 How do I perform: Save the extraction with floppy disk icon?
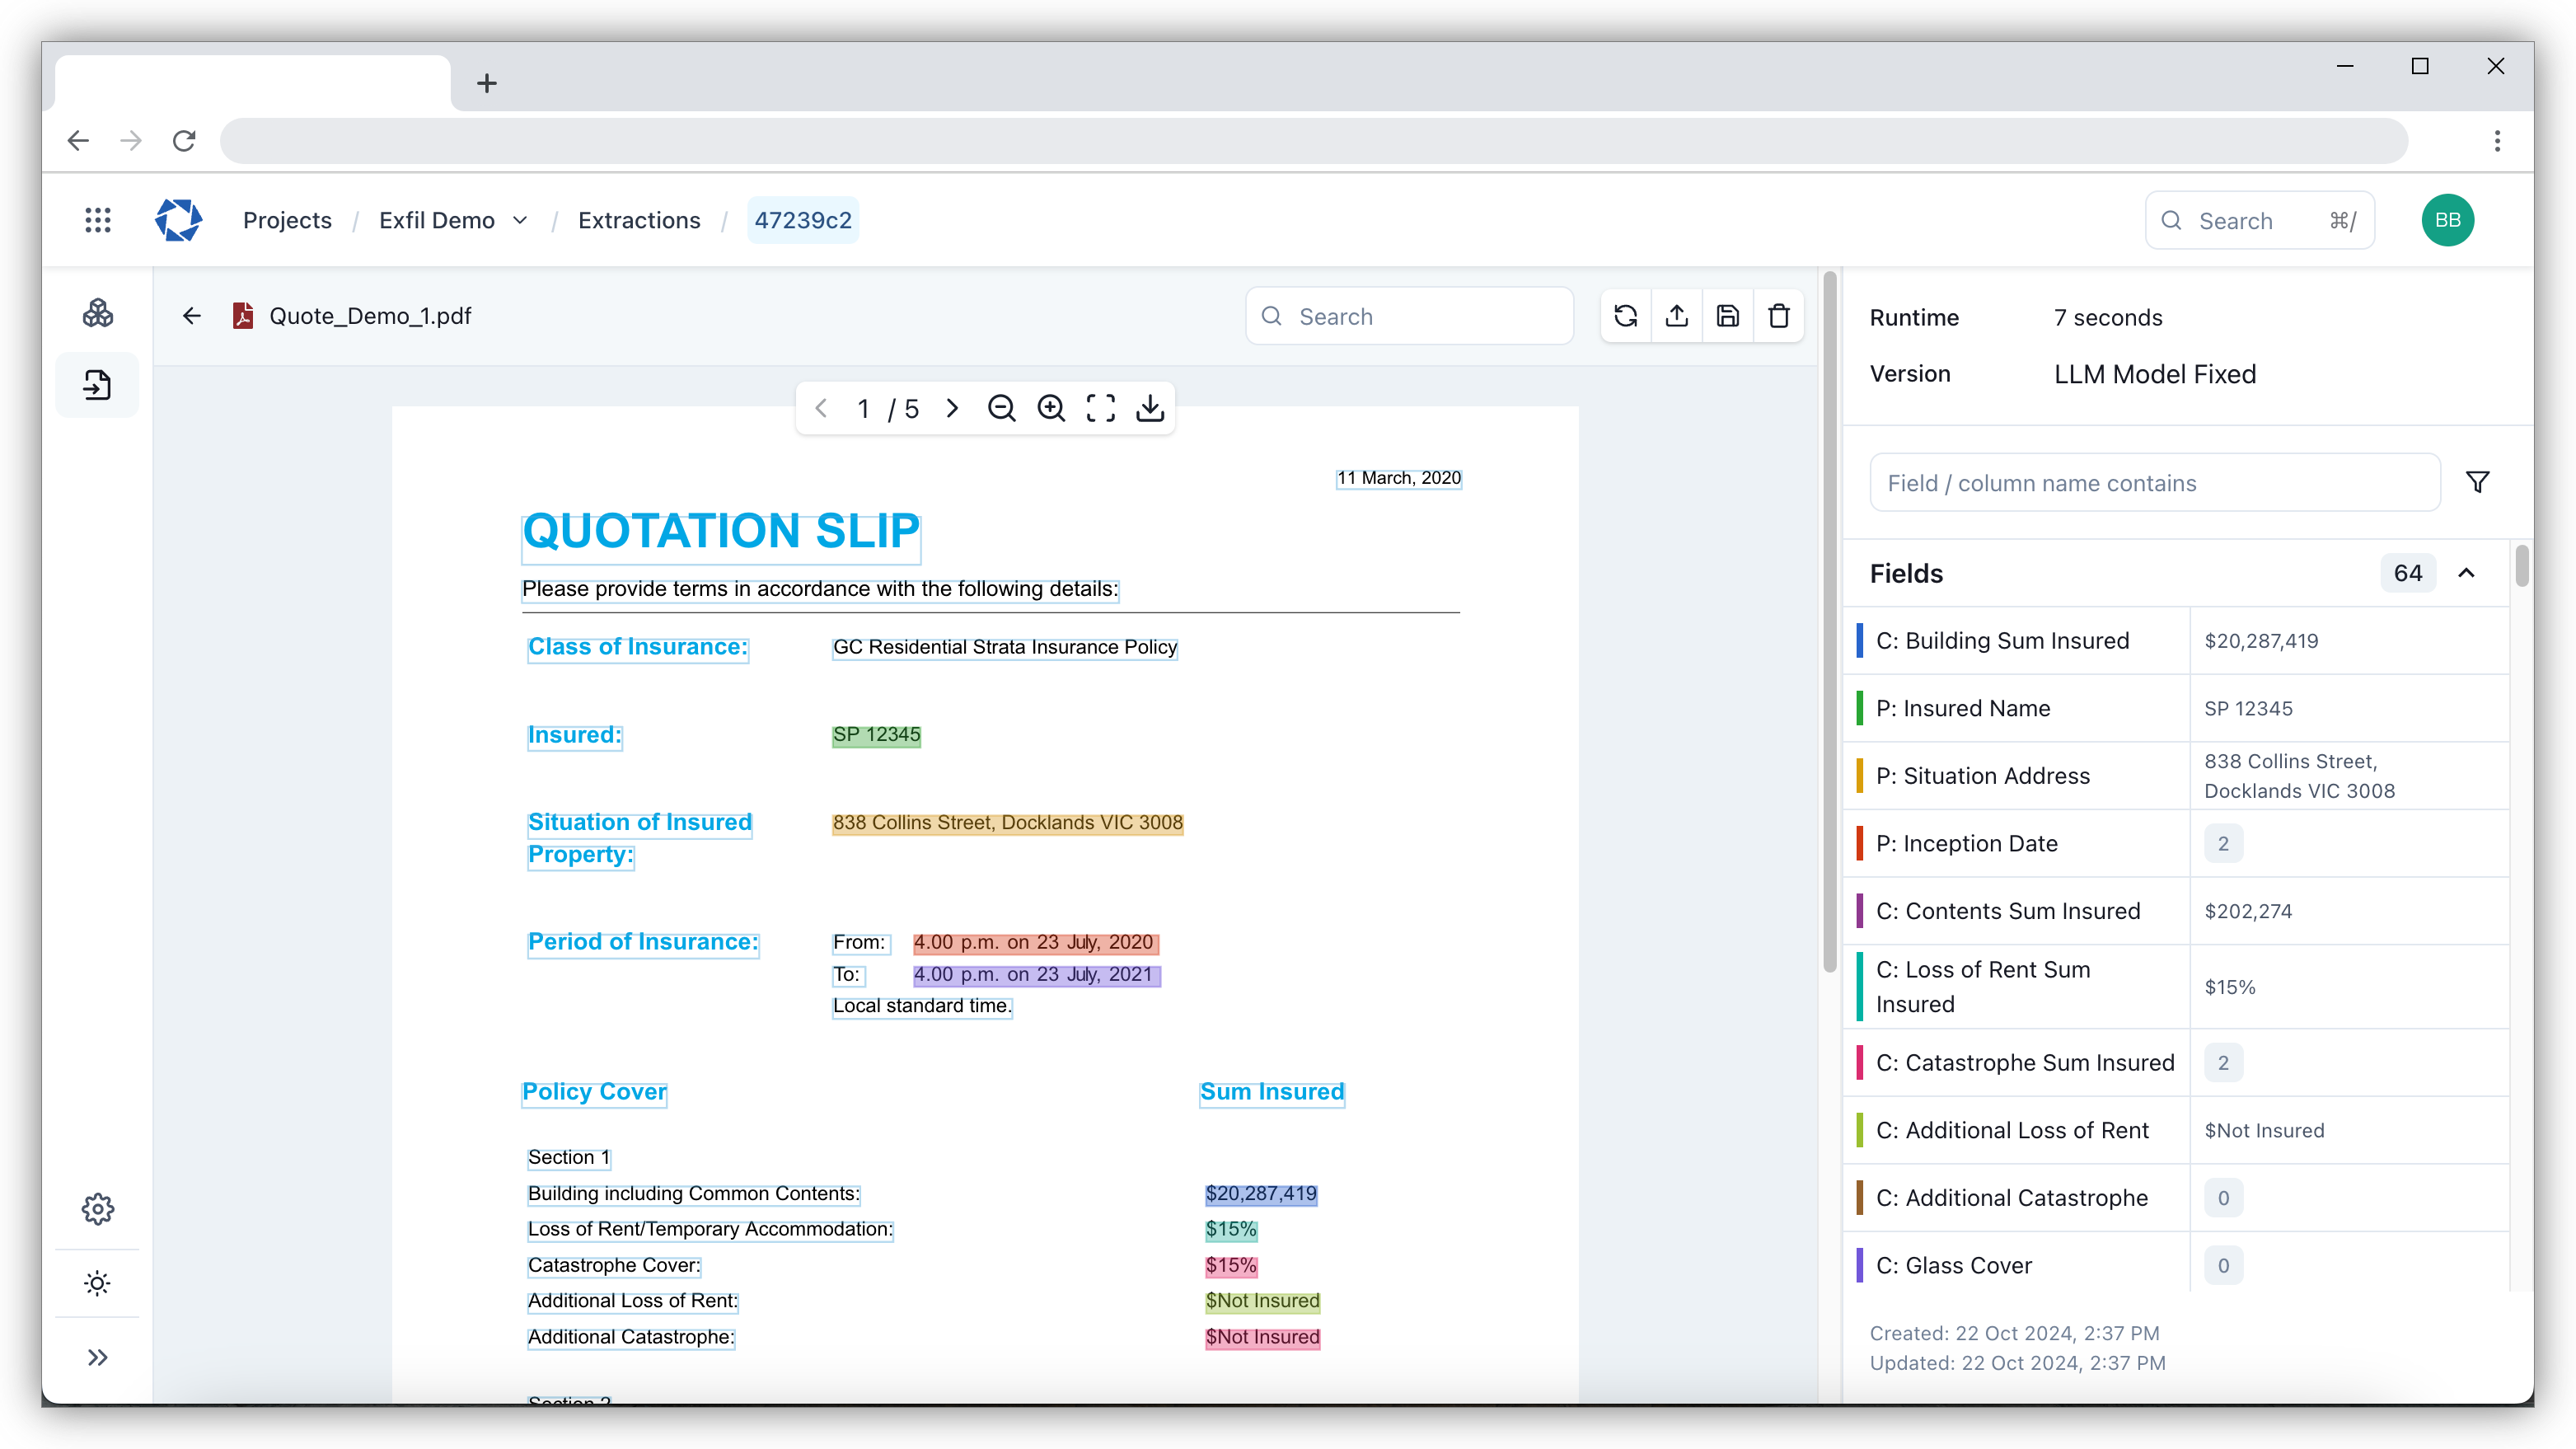click(1728, 316)
